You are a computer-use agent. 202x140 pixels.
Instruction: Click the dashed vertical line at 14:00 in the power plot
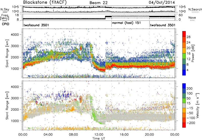point(112,53)
